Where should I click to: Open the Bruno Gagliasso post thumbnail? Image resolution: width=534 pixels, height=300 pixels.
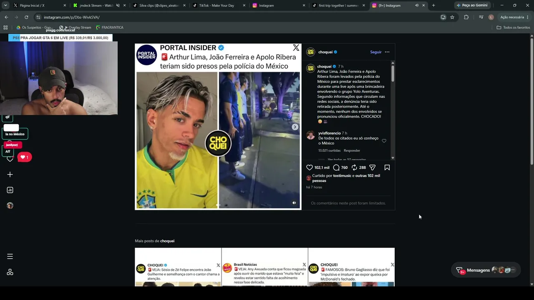[x=351, y=267]
